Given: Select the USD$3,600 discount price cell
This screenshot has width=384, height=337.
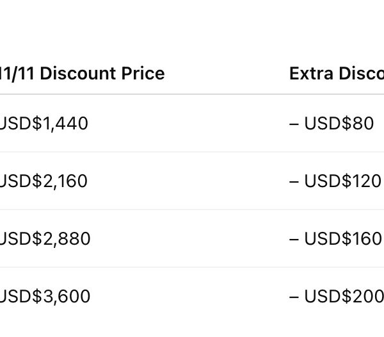Looking at the screenshot, I should click(x=45, y=296).
